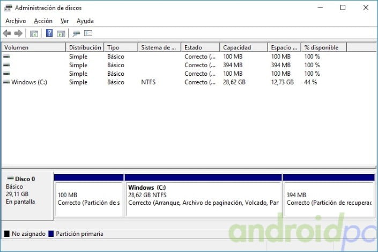This screenshot has width=378, height=252.
Task: Click the 44 % available cell
Action: (x=310, y=82)
